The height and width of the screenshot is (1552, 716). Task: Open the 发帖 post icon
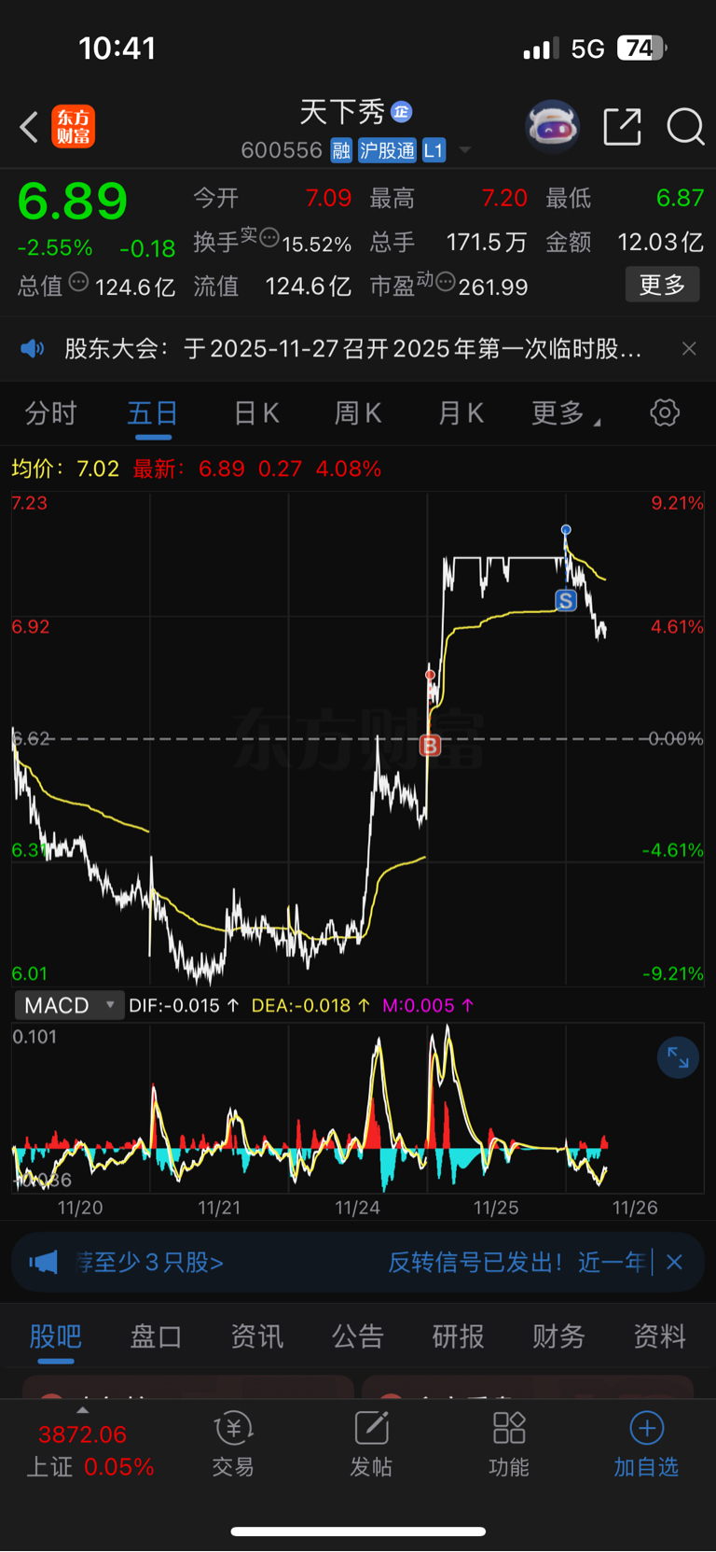371,1445
